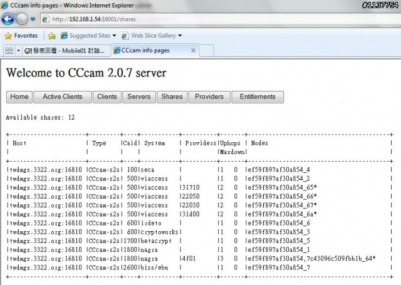The image size is (401, 285).
Task: Click the Uphops column header
Action: pos(230,143)
